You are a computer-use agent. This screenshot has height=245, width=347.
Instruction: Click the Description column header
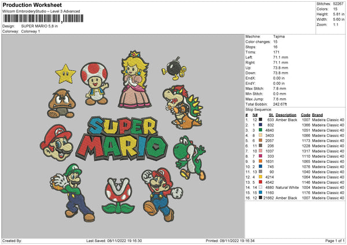[x=286, y=114]
